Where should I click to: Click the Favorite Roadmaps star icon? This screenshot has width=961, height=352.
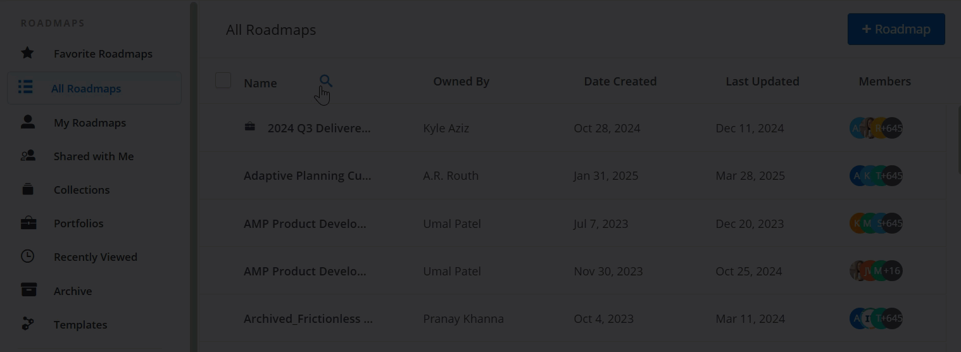click(27, 53)
